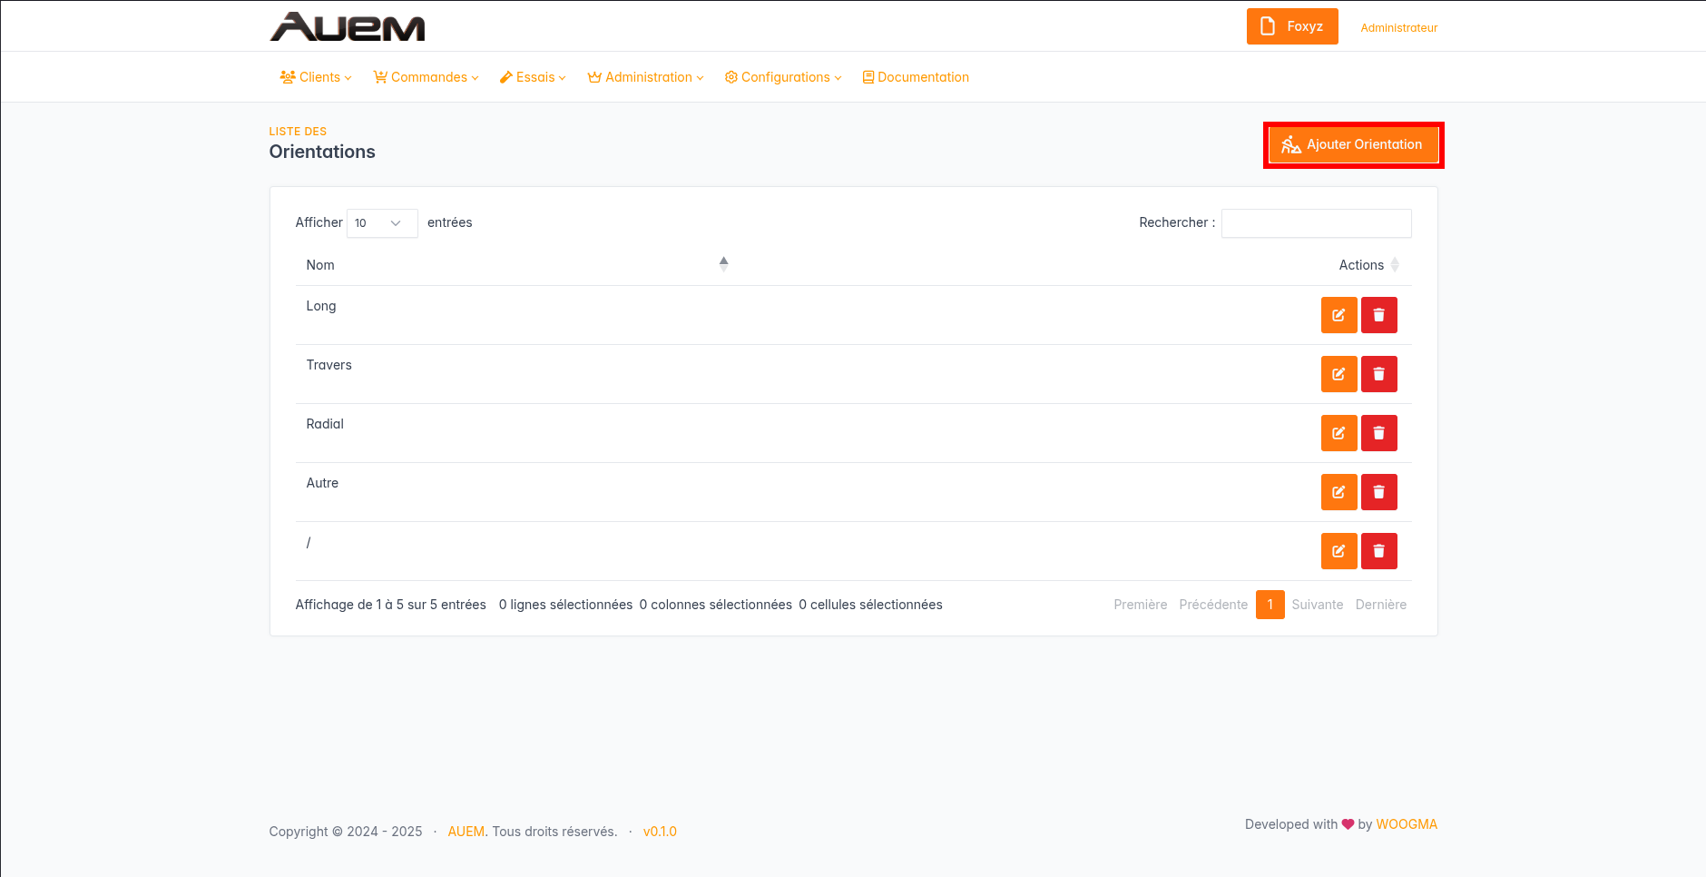Click the edit icon for Long row
The image size is (1706, 877).
[x=1338, y=315]
